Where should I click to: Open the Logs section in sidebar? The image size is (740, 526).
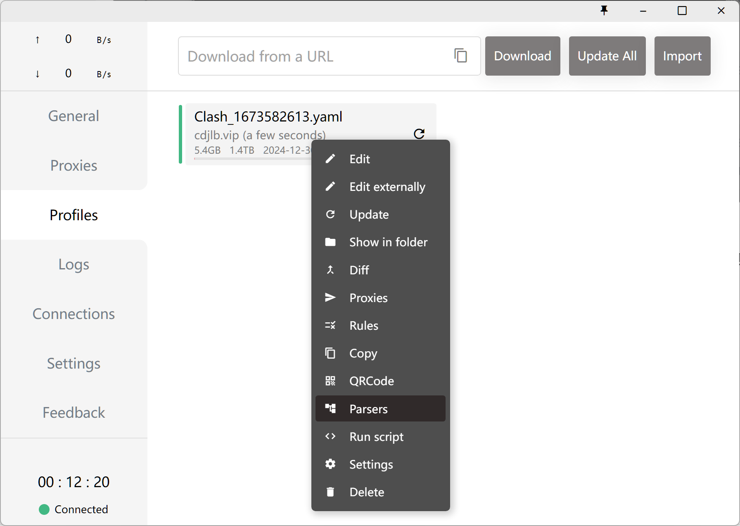(x=74, y=264)
